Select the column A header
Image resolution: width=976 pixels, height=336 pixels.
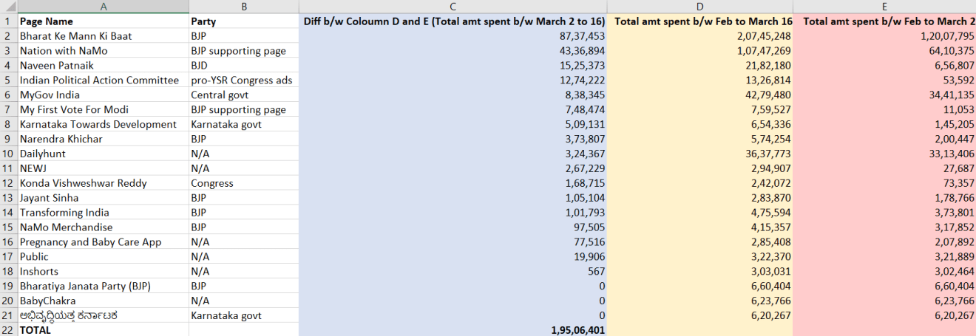click(x=103, y=7)
